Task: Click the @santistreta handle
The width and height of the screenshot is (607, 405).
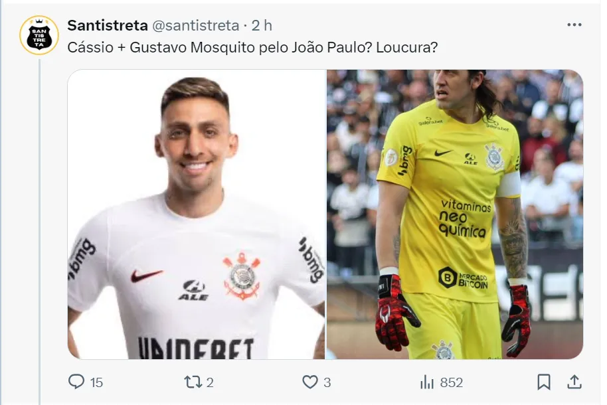Action: (x=195, y=25)
